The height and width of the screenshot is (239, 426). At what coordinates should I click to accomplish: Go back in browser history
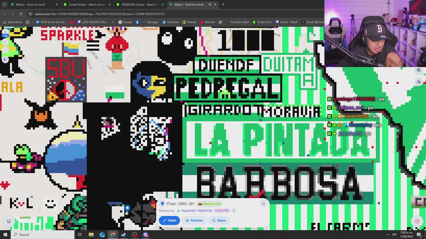(x=5, y=14)
